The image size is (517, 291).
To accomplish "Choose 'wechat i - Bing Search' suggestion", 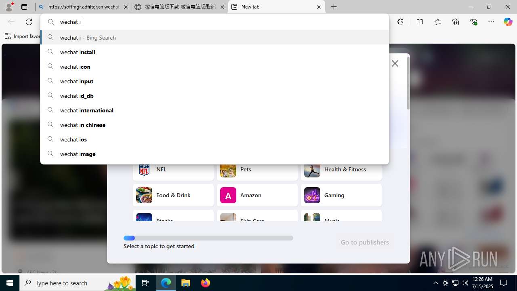I will (x=214, y=38).
